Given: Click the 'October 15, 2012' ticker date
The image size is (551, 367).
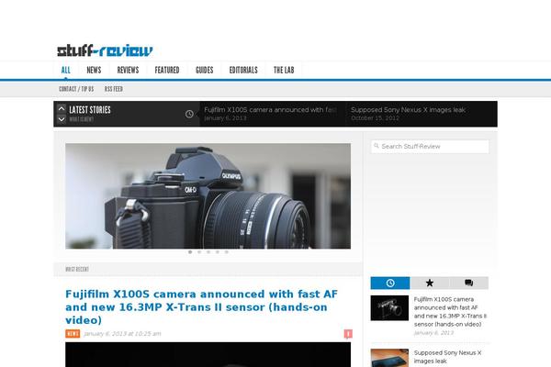Looking at the screenshot, I should coord(375,118).
